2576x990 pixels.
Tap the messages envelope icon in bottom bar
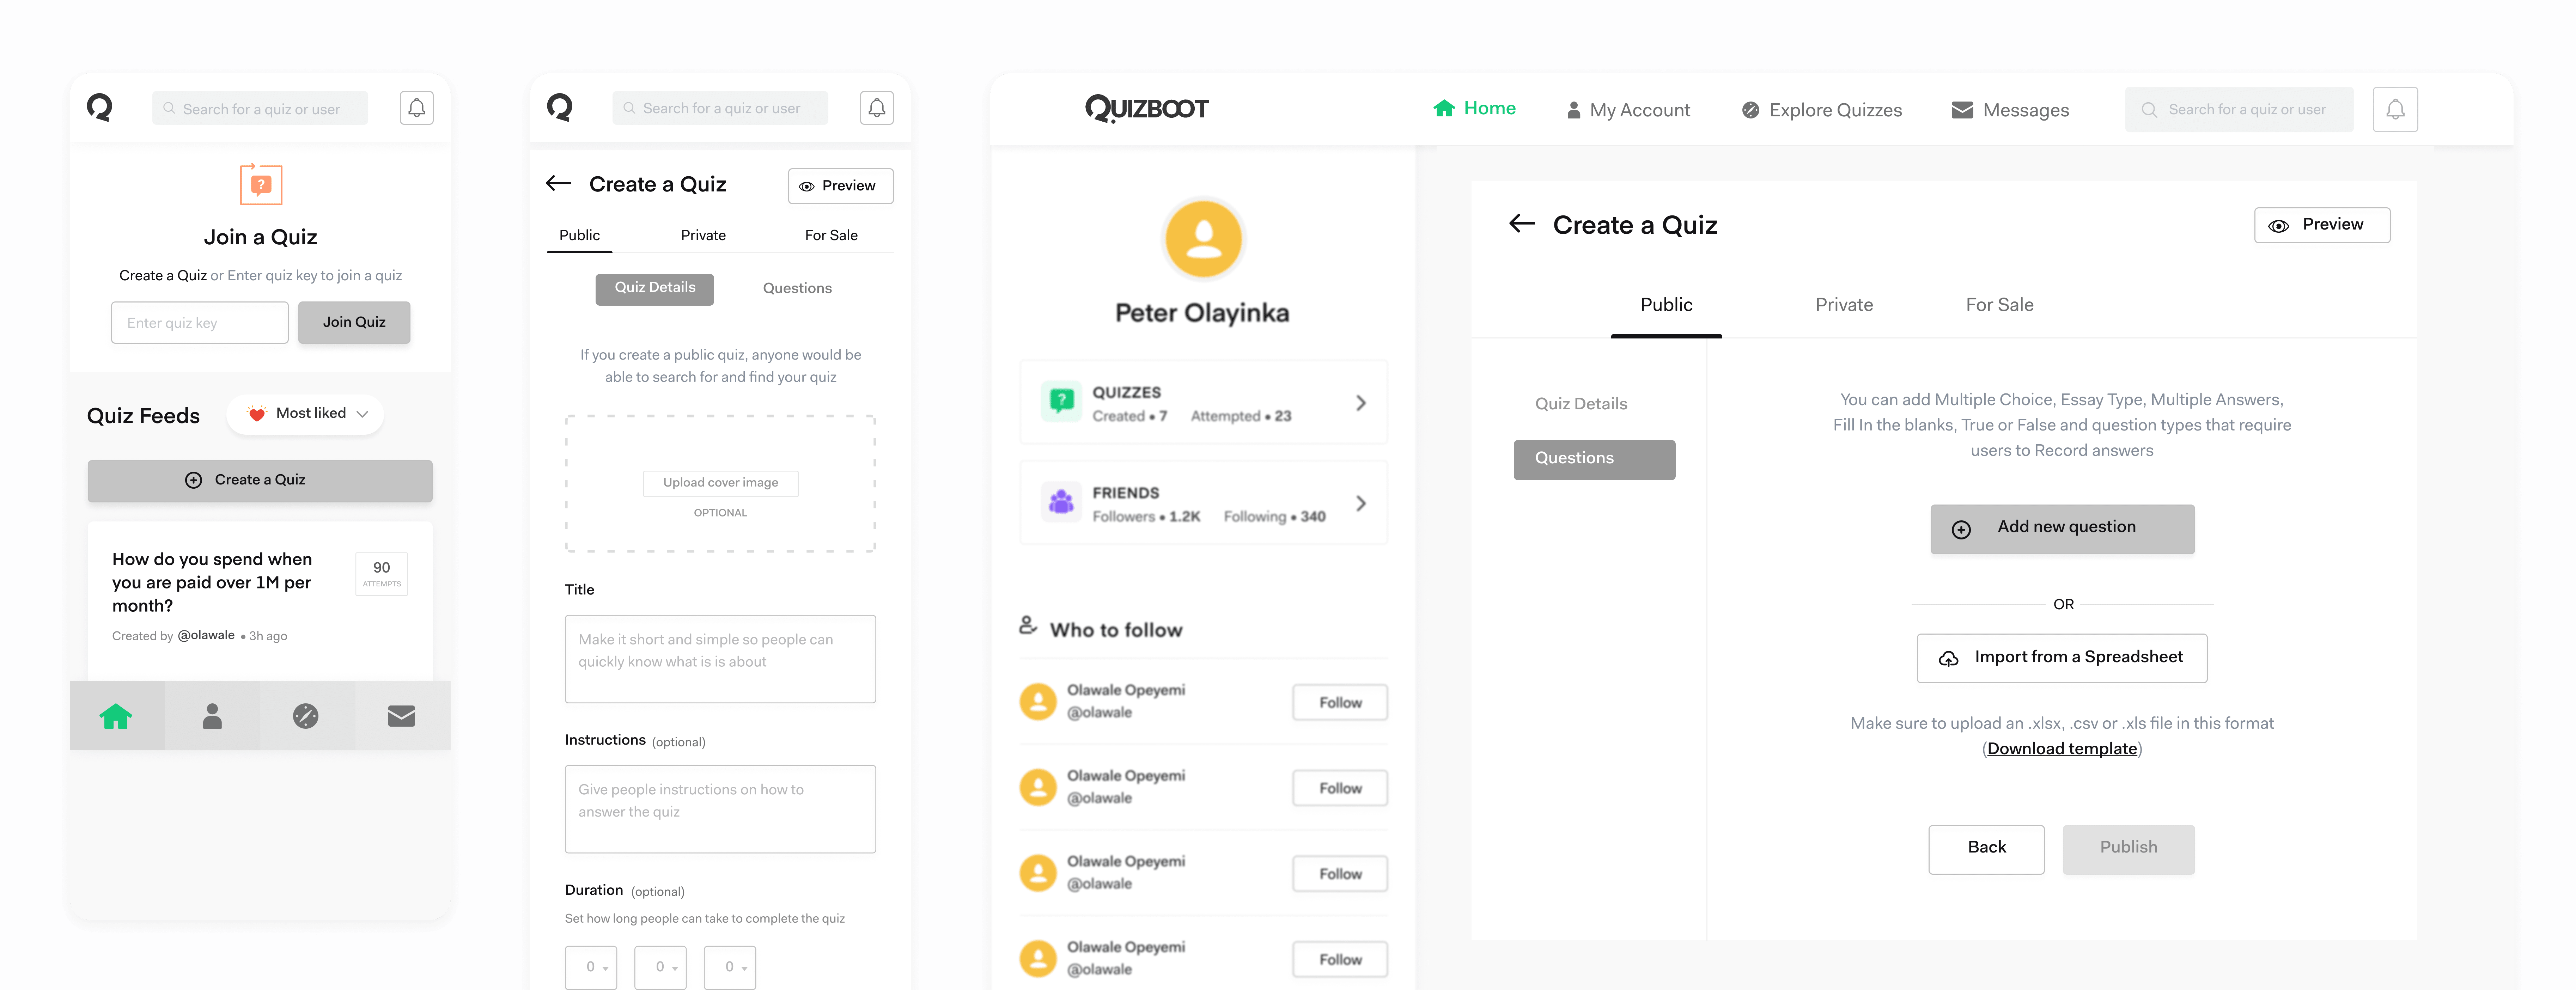401,716
